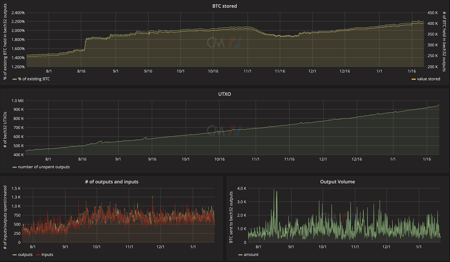450x262 pixels.
Task: Toggle the 'inputs' legend series
Action: (x=47, y=255)
